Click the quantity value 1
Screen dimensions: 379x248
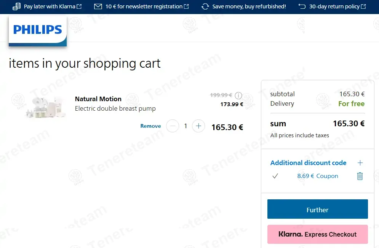186,126
